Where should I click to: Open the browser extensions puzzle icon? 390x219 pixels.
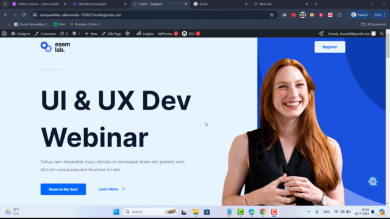coord(339,15)
